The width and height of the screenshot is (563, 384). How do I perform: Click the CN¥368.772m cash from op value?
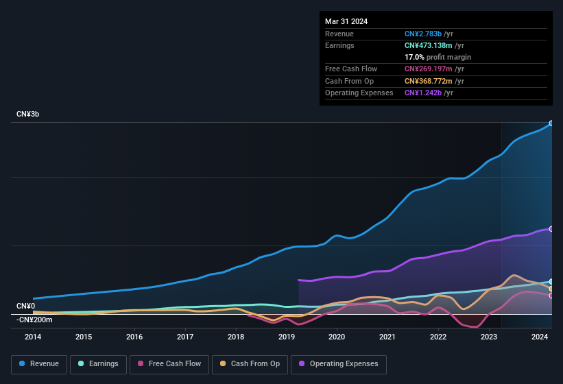(429, 81)
